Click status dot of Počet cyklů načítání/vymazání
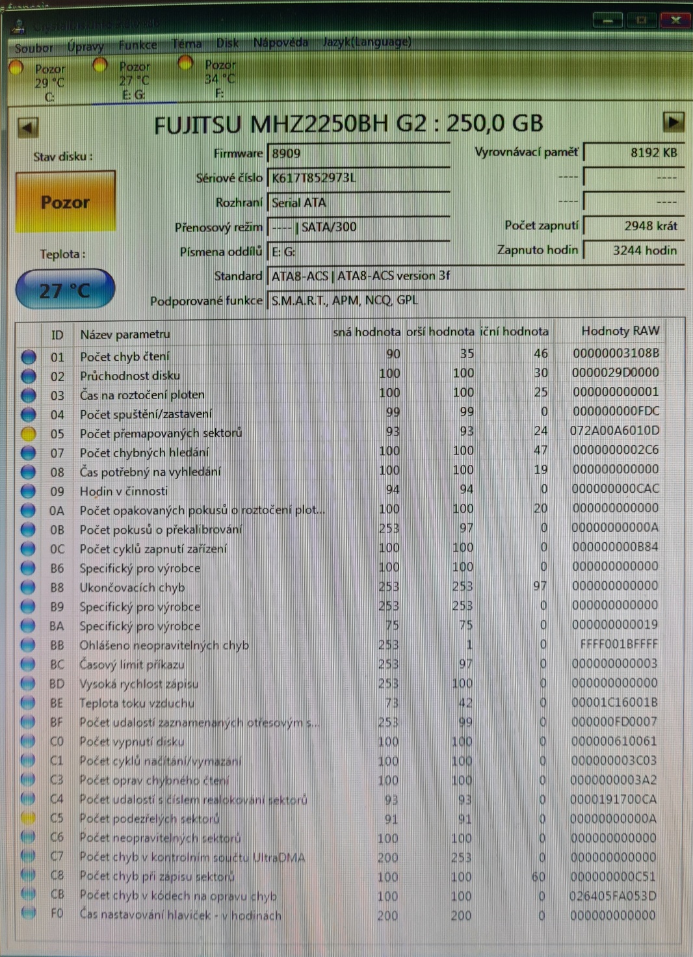The width and height of the screenshot is (693, 957). click(x=28, y=761)
